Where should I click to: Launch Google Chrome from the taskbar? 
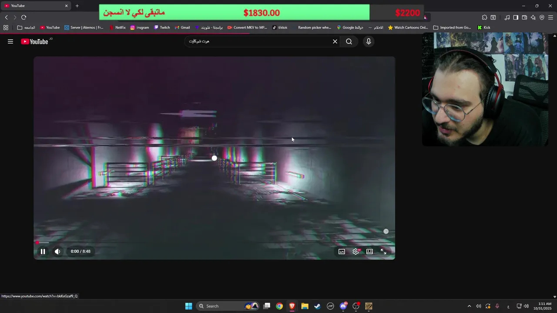tap(279, 306)
